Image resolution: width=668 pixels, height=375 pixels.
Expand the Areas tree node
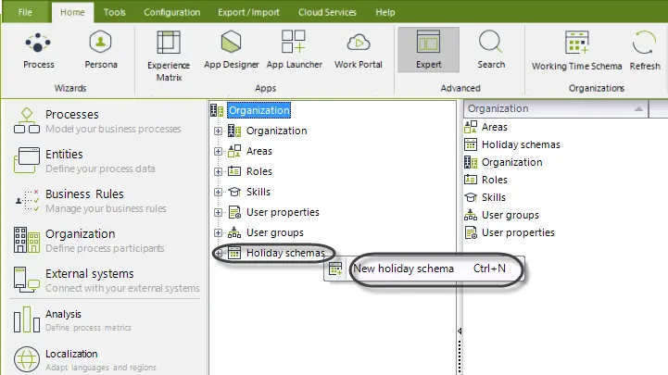pos(218,151)
